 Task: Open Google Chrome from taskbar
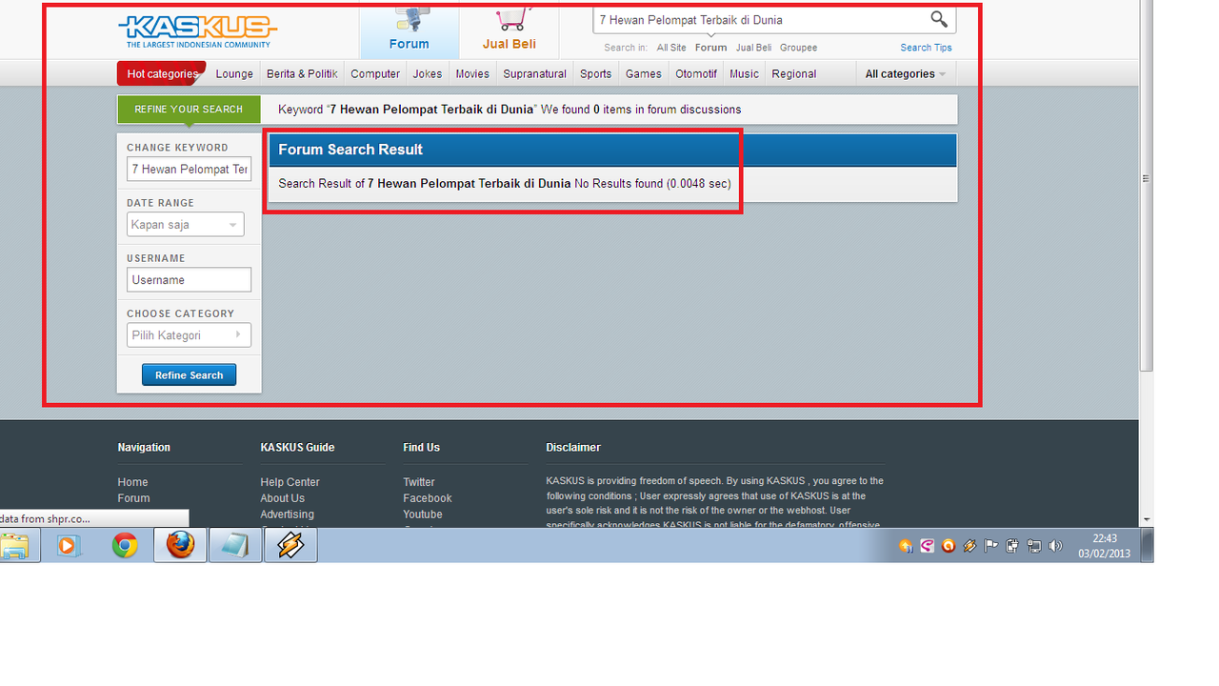tap(125, 546)
